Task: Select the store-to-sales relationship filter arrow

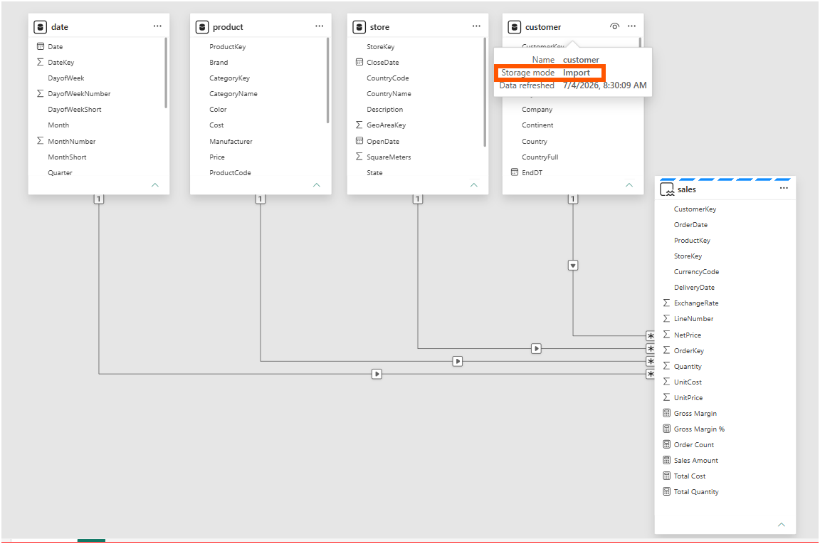Action: (536, 348)
